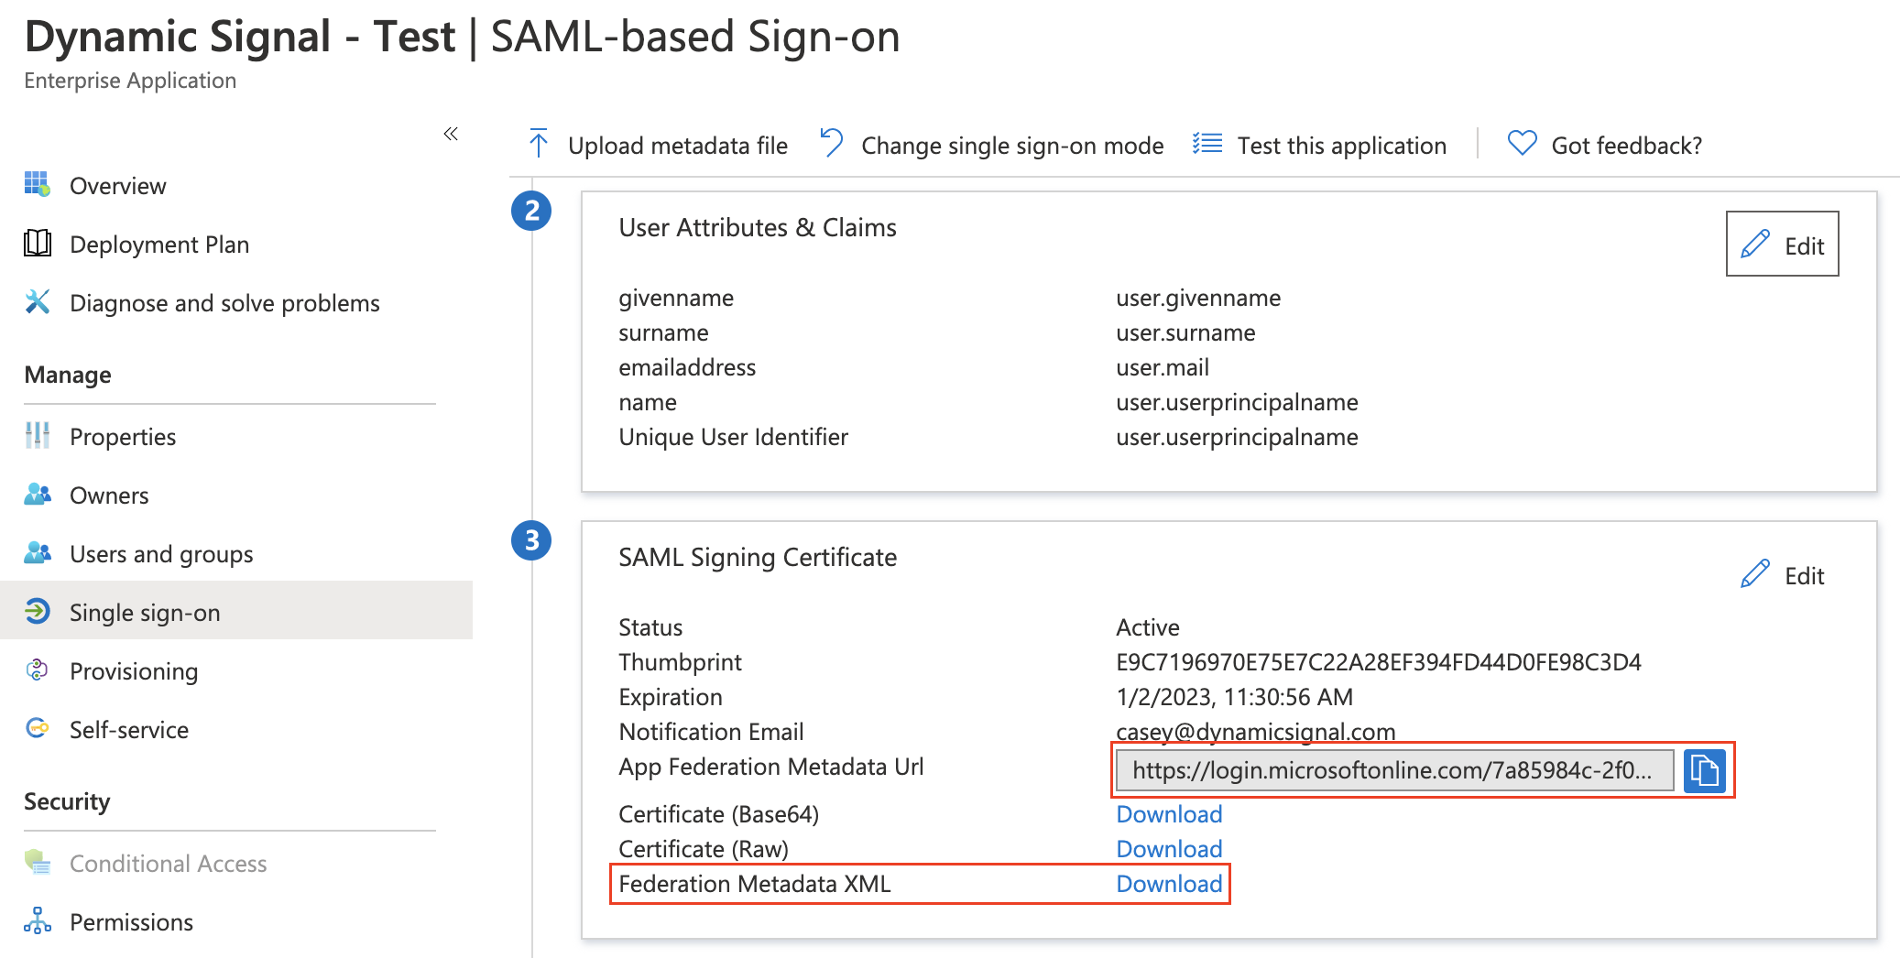Open the Overview menu item
The height and width of the screenshot is (958, 1900).
pos(118,186)
